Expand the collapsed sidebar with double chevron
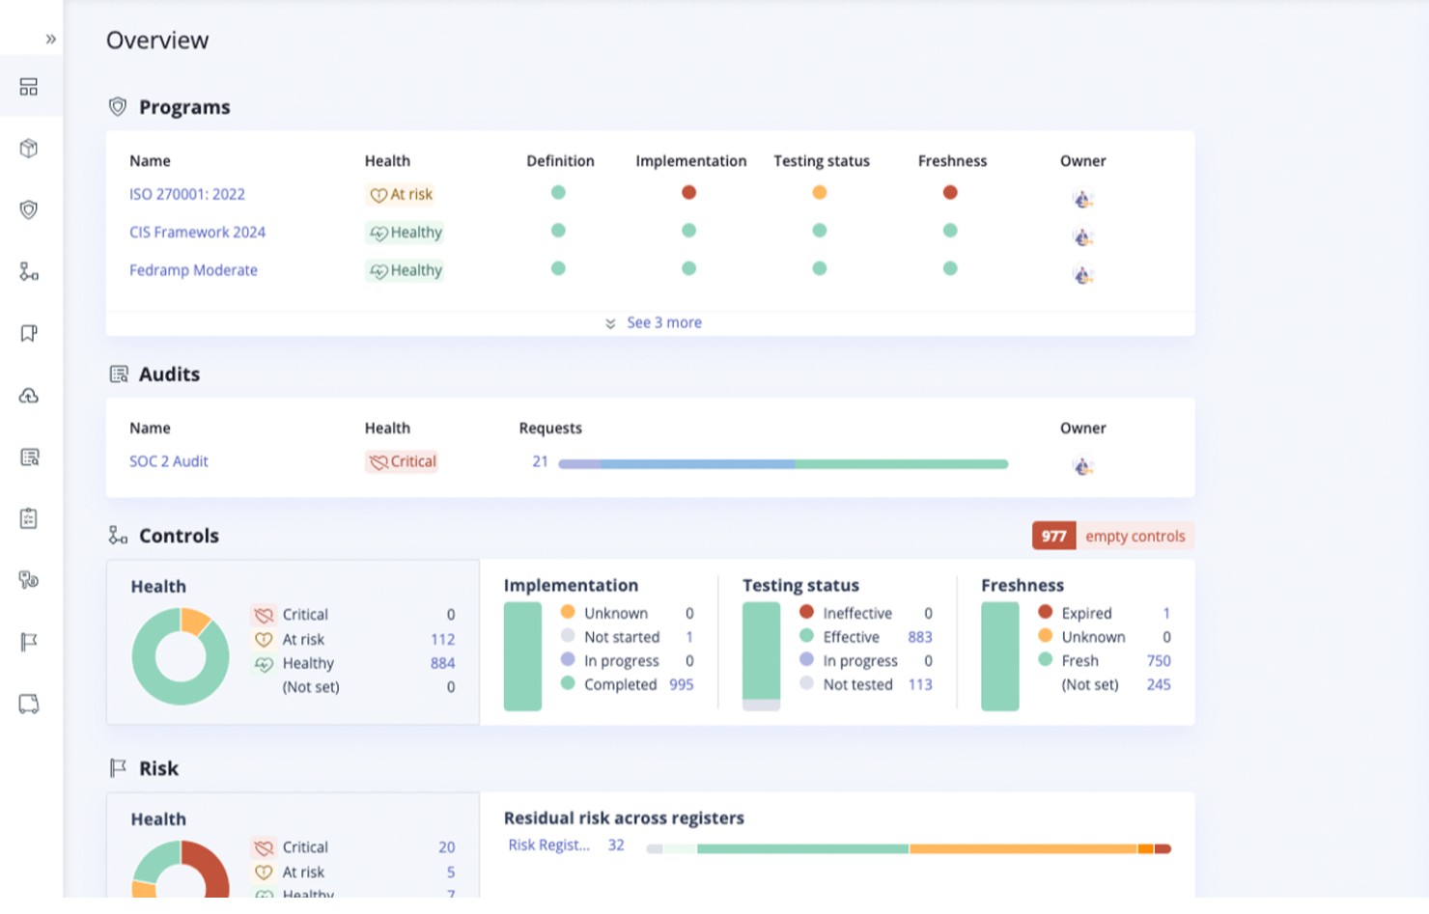 [x=50, y=40]
